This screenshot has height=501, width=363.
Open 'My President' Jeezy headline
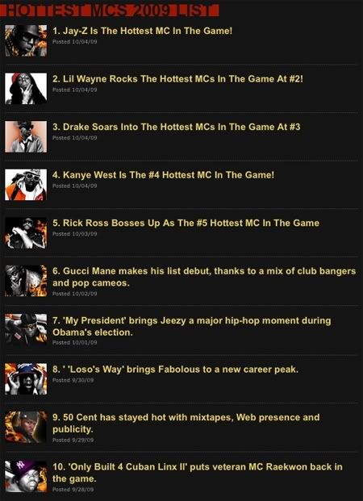[x=192, y=326]
